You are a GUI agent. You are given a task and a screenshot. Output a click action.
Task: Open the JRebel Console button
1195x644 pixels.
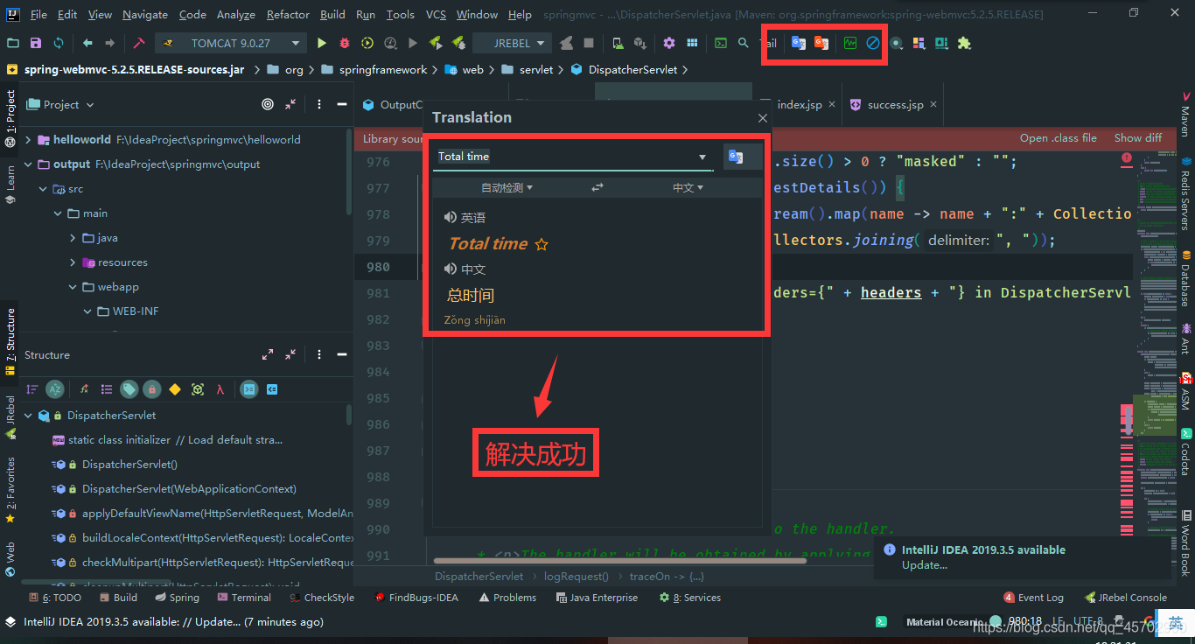tap(1126, 598)
